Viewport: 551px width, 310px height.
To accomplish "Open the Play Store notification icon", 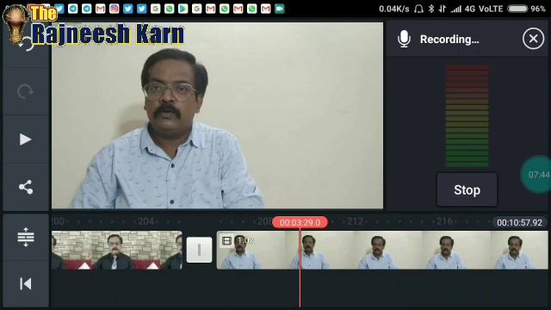I will pos(183,9).
